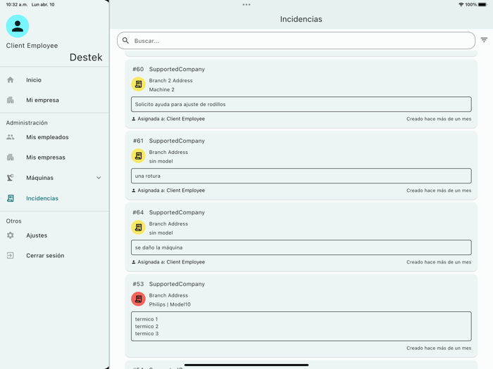This screenshot has width=493, height=369.
Task: Open incident #60 SupportedCompany card
Action: tap(301, 93)
